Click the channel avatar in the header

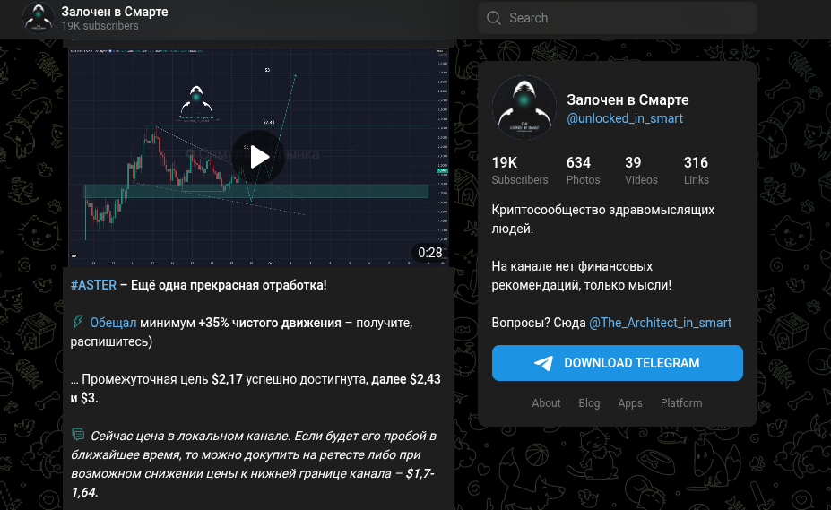pyautogui.click(x=39, y=18)
